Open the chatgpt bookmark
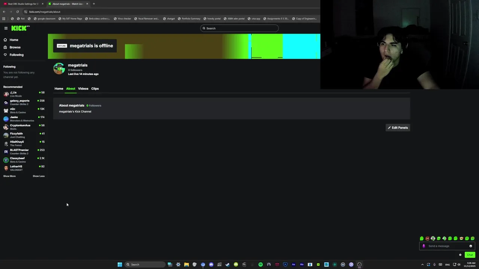 169,19
